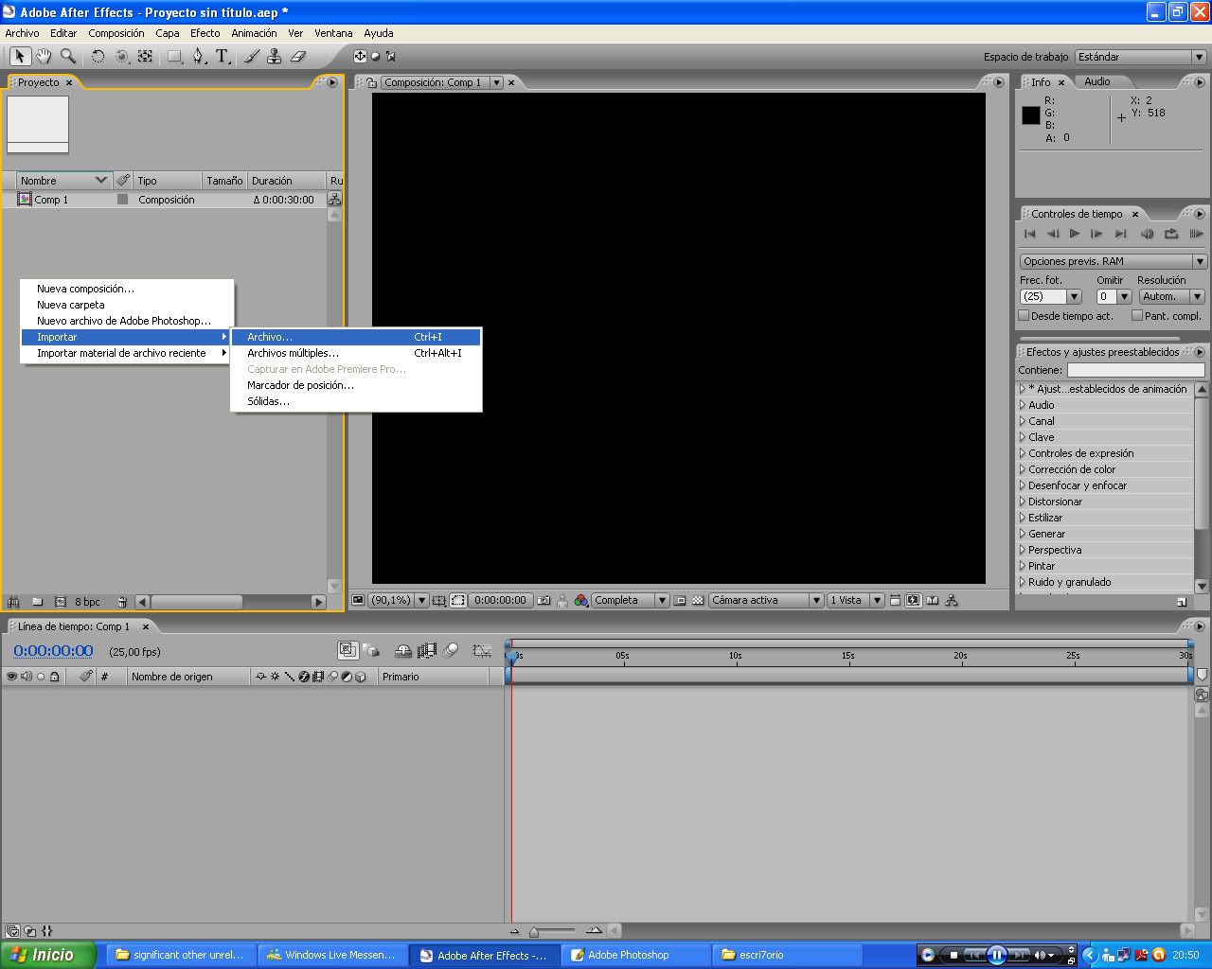This screenshot has width=1212, height=969.
Task: Select the Hand tool
Action: tap(44, 57)
